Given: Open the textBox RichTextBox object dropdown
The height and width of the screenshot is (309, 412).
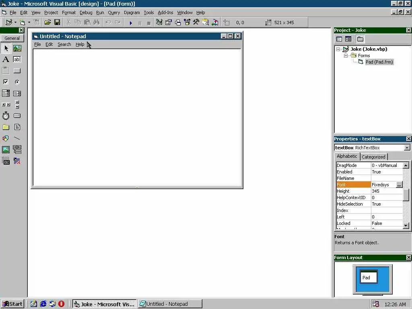Looking at the screenshot, I should 407,148.
